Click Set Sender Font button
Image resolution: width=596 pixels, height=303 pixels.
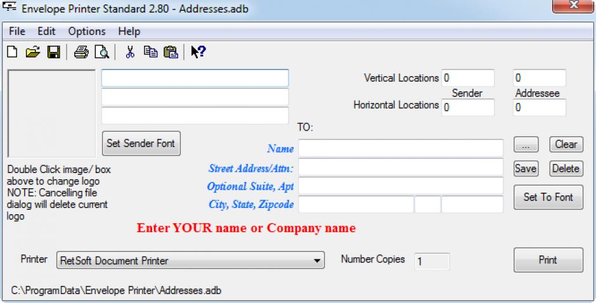click(141, 143)
